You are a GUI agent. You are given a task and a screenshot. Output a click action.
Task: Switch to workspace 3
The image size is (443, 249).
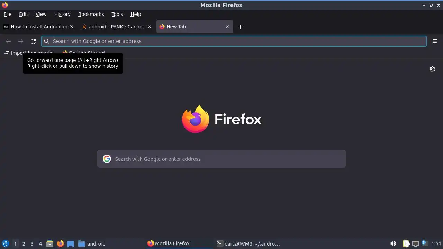click(x=32, y=244)
